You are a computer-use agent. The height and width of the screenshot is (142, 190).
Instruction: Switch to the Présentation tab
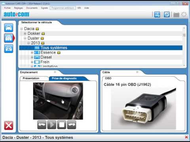(x=31, y=78)
